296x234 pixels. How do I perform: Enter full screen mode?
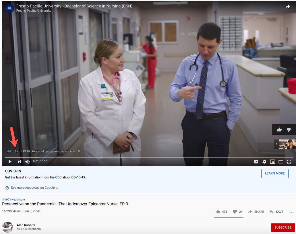pos(289,162)
